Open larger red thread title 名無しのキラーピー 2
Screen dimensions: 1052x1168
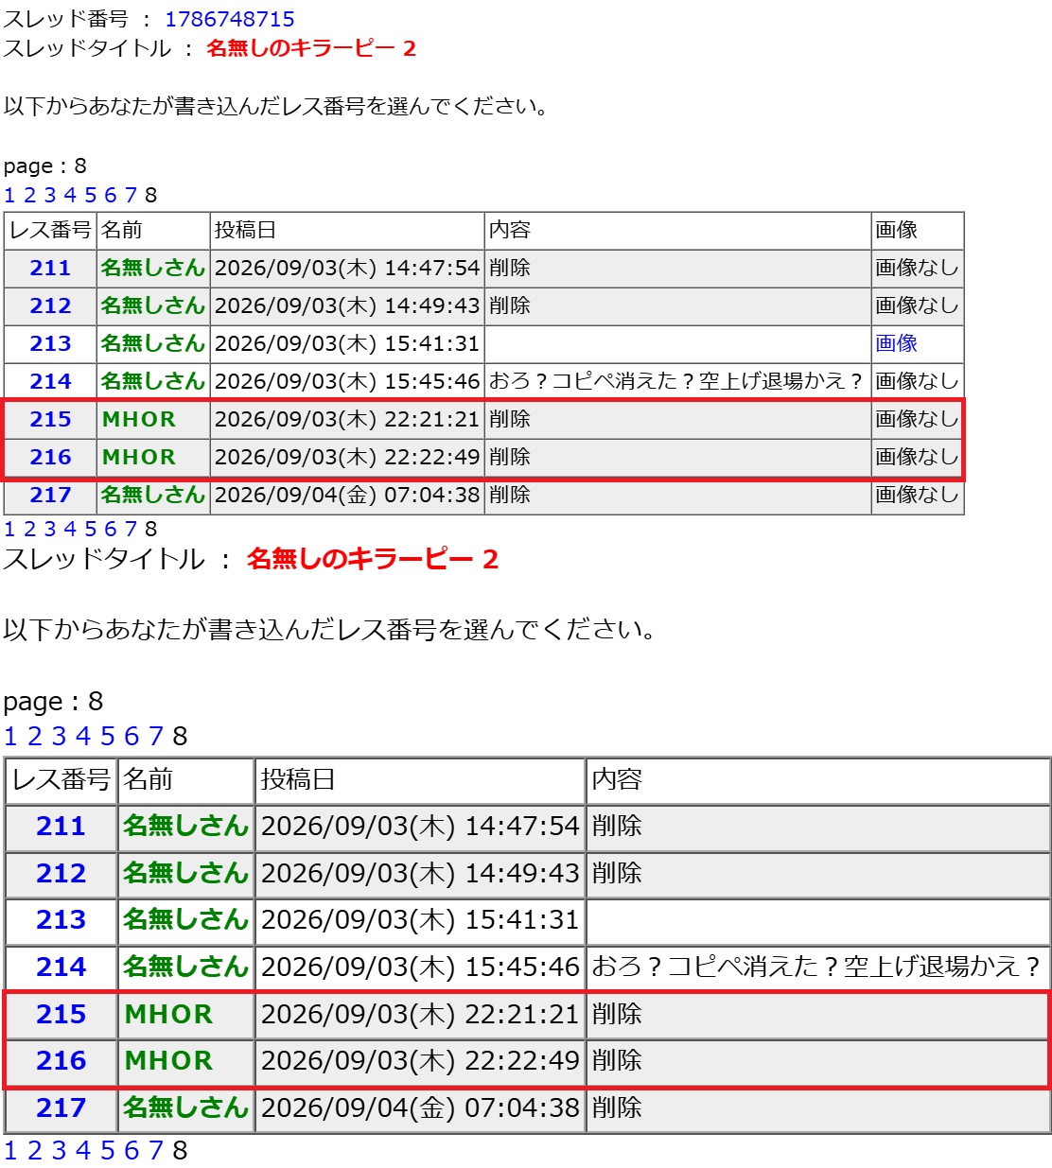coord(372,559)
